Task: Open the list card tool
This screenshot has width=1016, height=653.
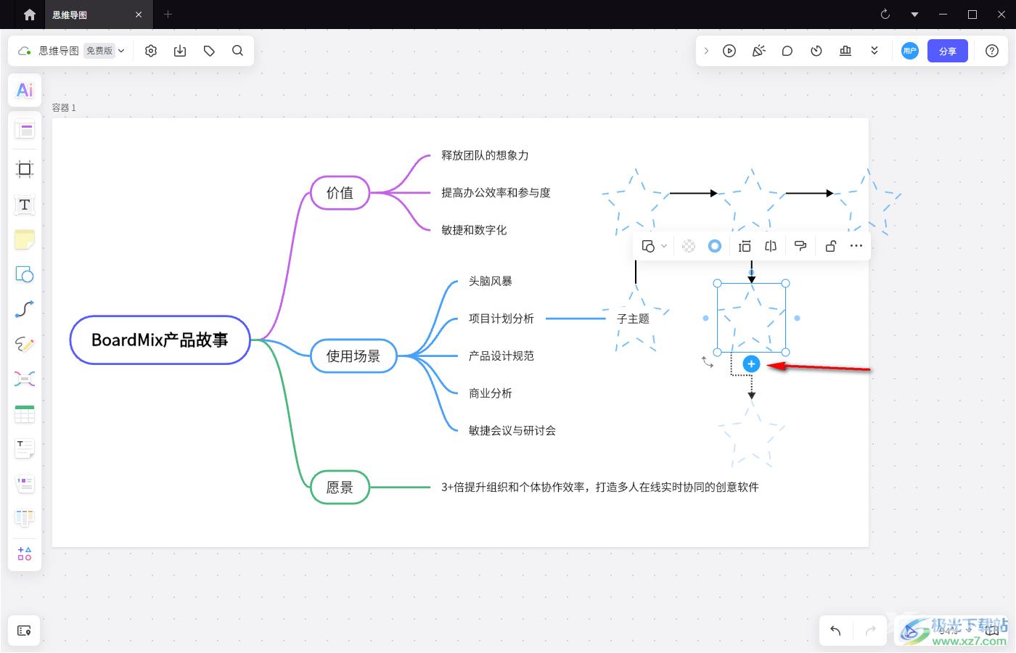Action: click(25, 484)
